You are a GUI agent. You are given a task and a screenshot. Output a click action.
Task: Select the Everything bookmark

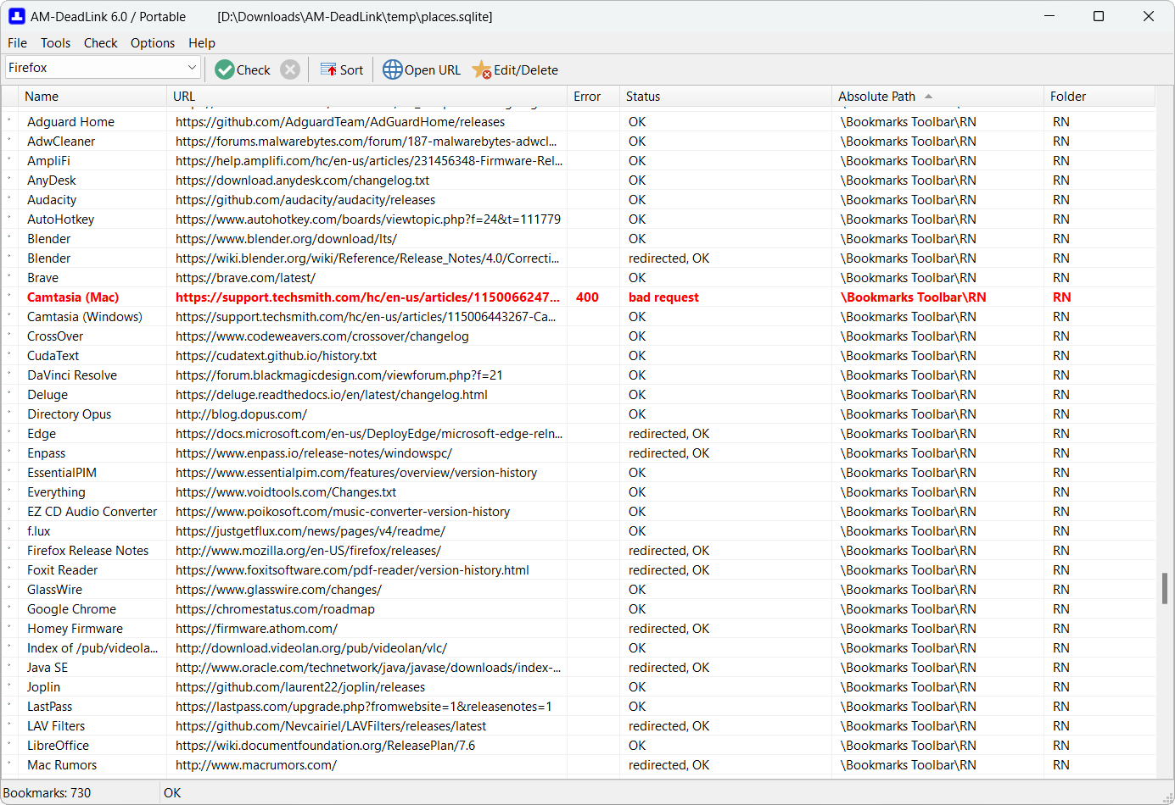(56, 492)
